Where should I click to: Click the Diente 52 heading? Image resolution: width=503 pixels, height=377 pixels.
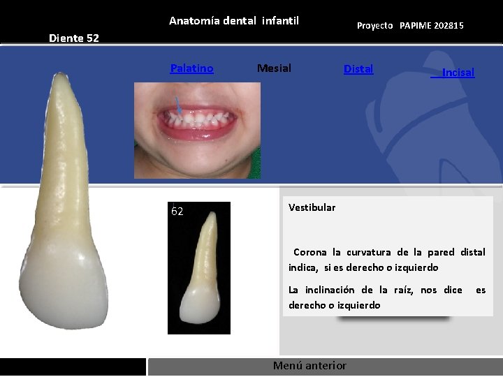[74, 38]
